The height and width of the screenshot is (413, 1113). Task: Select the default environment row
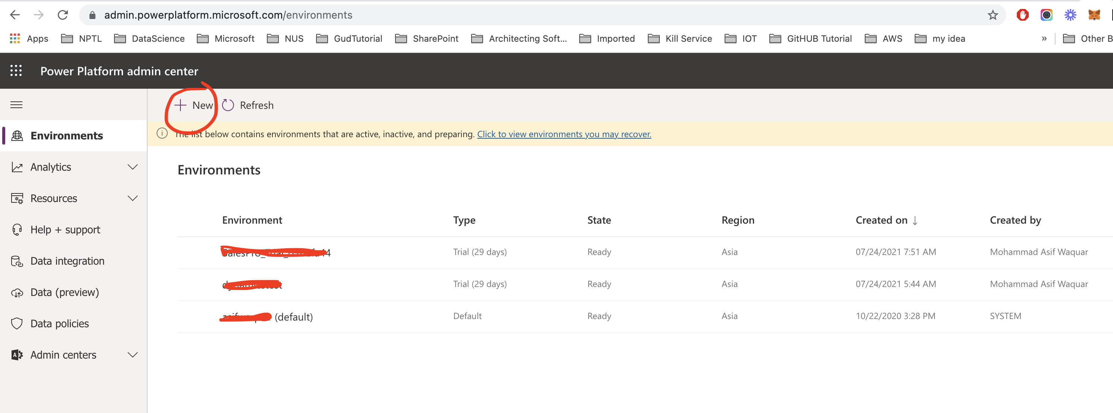pyautogui.click(x=267, y=316)
